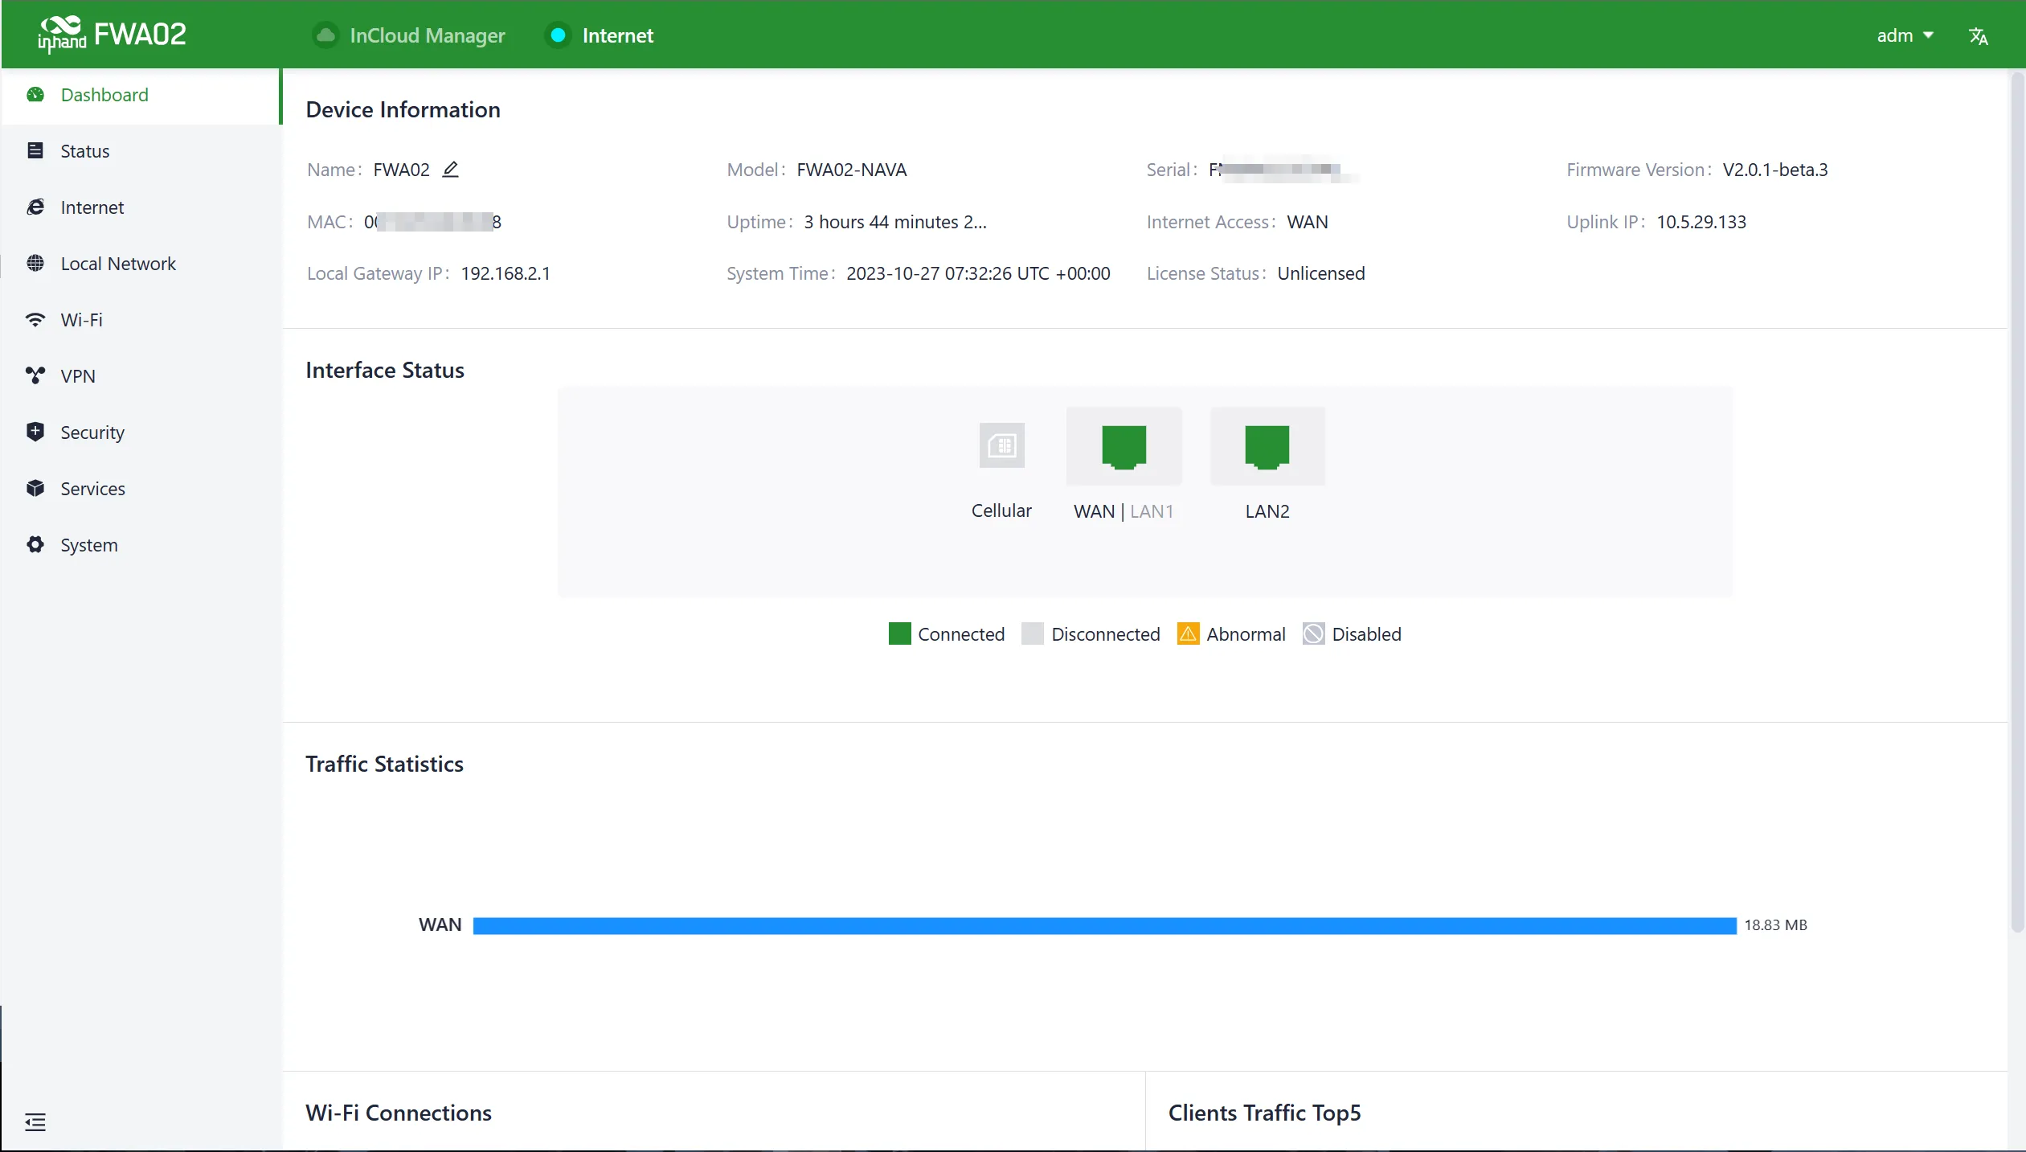Click the InHand FWA02 logo
2026x1152 pixels.
coord(112,35)
